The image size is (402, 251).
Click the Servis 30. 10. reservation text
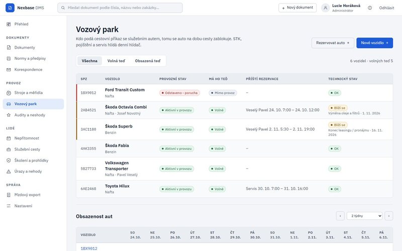(x=277, y=189)
